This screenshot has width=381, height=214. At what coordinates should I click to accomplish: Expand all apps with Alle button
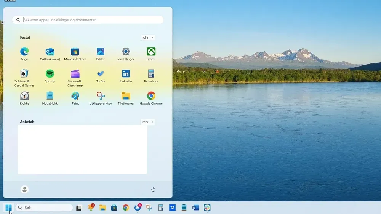[x=148, y=38]
